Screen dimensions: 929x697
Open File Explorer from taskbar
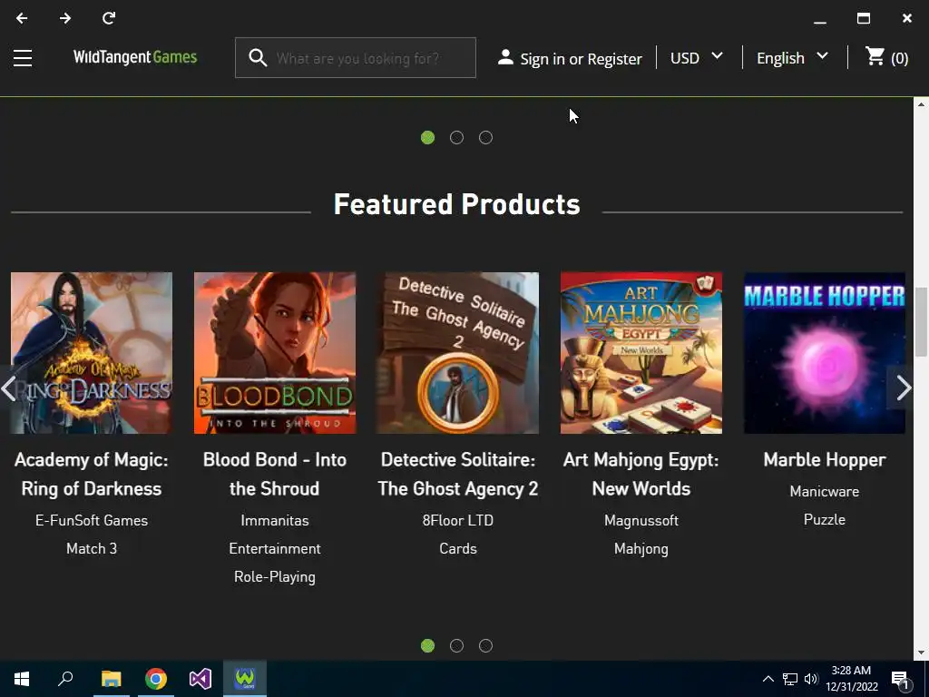(111, 679)
